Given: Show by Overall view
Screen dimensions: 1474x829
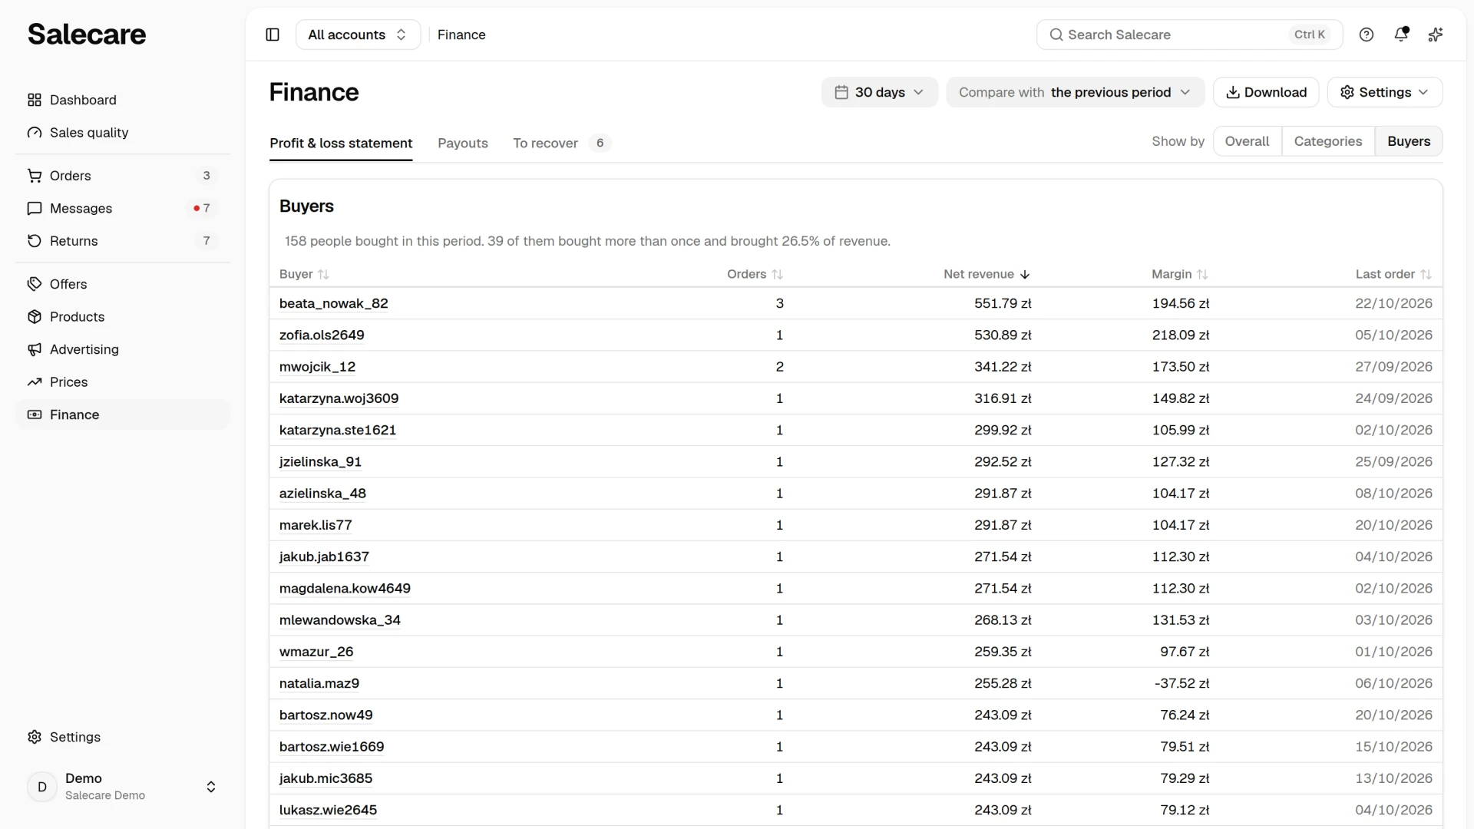Looking at the screenshot, I should pos(1247,141).
